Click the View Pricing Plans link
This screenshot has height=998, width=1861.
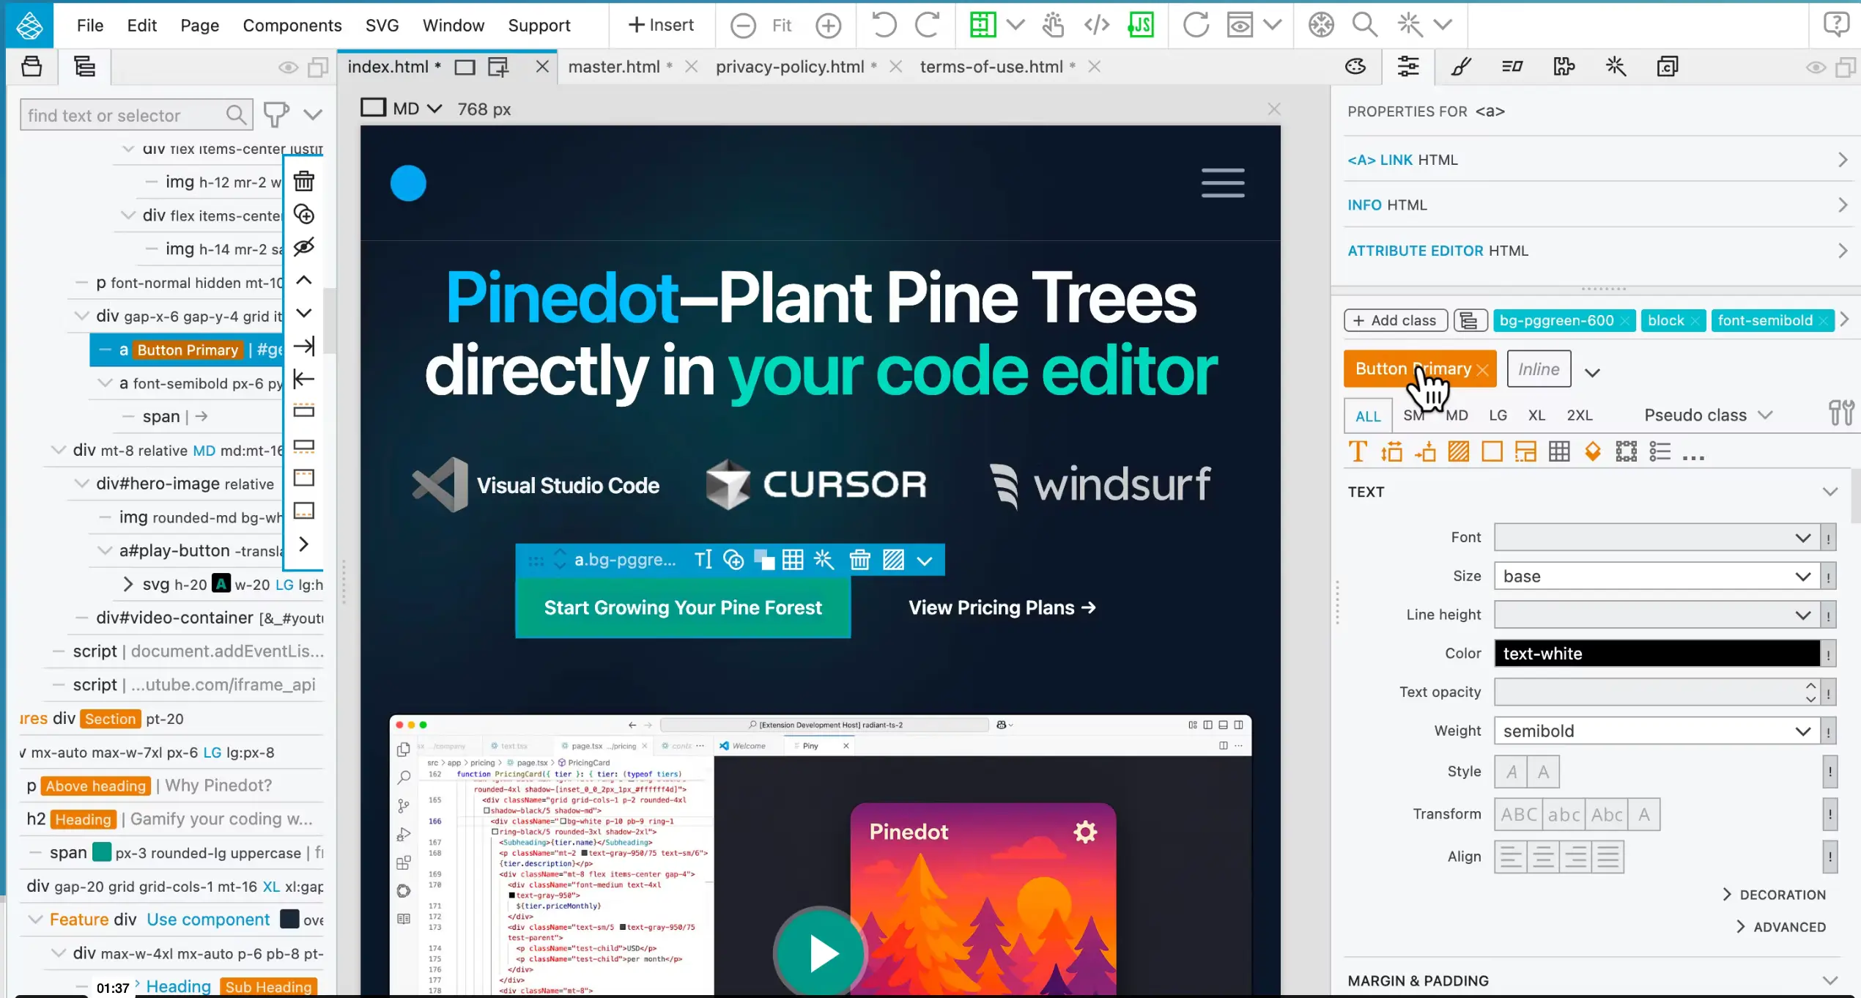pyautogui.click(x=1002, y=608)
